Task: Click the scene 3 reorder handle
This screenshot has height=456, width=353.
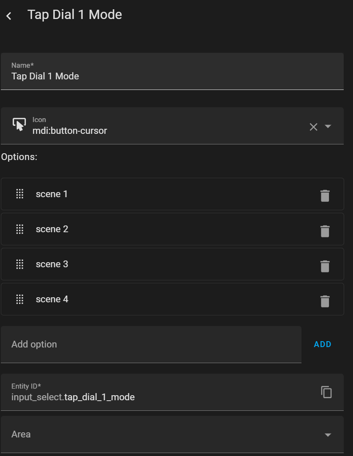Action: pos(19,264)
